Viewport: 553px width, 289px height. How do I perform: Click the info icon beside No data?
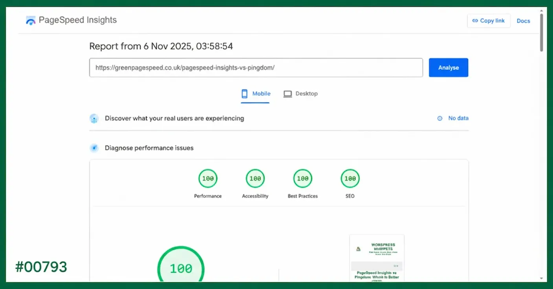pos(440,118)
